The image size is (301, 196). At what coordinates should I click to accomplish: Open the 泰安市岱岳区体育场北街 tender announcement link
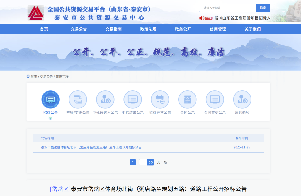91,147
